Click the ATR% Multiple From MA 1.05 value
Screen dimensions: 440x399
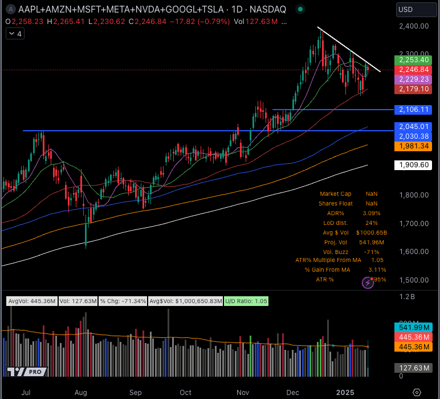click(377, 260)
